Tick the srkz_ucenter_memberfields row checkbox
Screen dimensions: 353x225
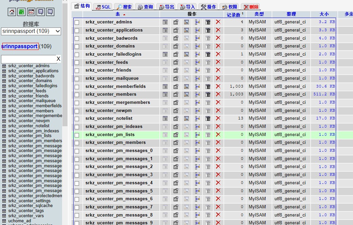pos(77,87)
